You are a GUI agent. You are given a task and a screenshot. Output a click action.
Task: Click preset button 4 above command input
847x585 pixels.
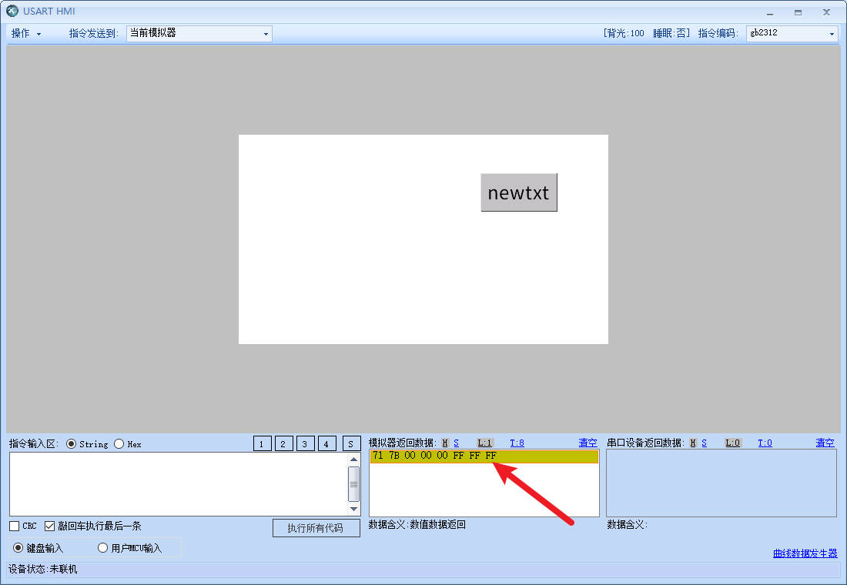(326, 443)
